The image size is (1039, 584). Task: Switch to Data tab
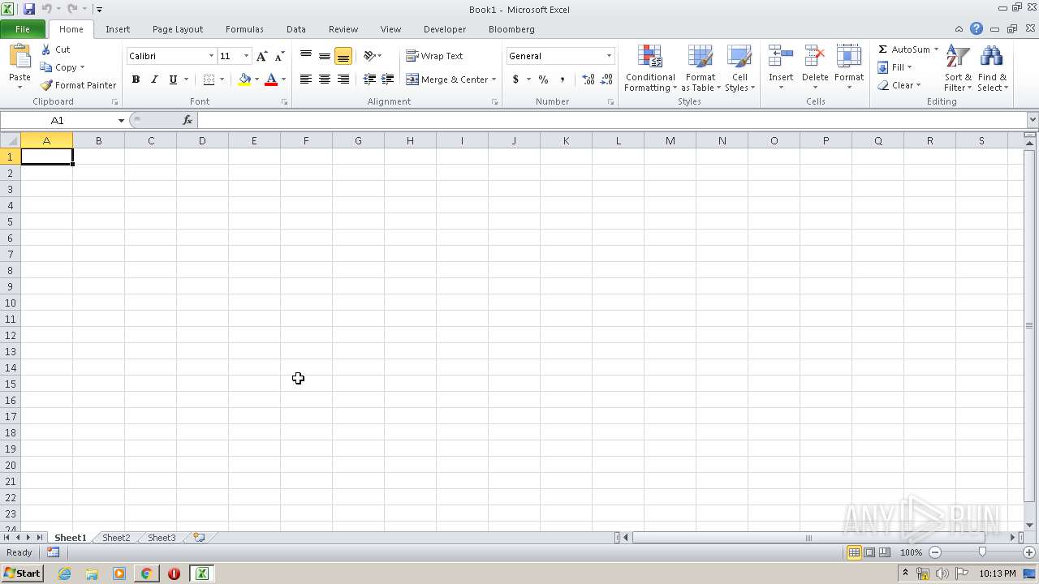point(296,29)
